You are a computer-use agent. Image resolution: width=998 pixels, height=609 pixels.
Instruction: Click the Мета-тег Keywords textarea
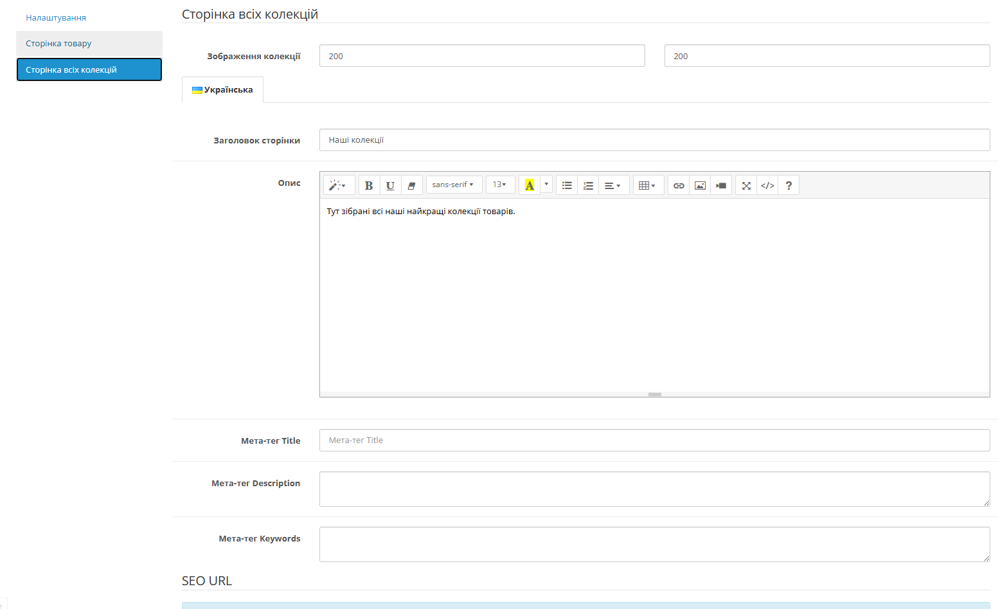point(654,544)
